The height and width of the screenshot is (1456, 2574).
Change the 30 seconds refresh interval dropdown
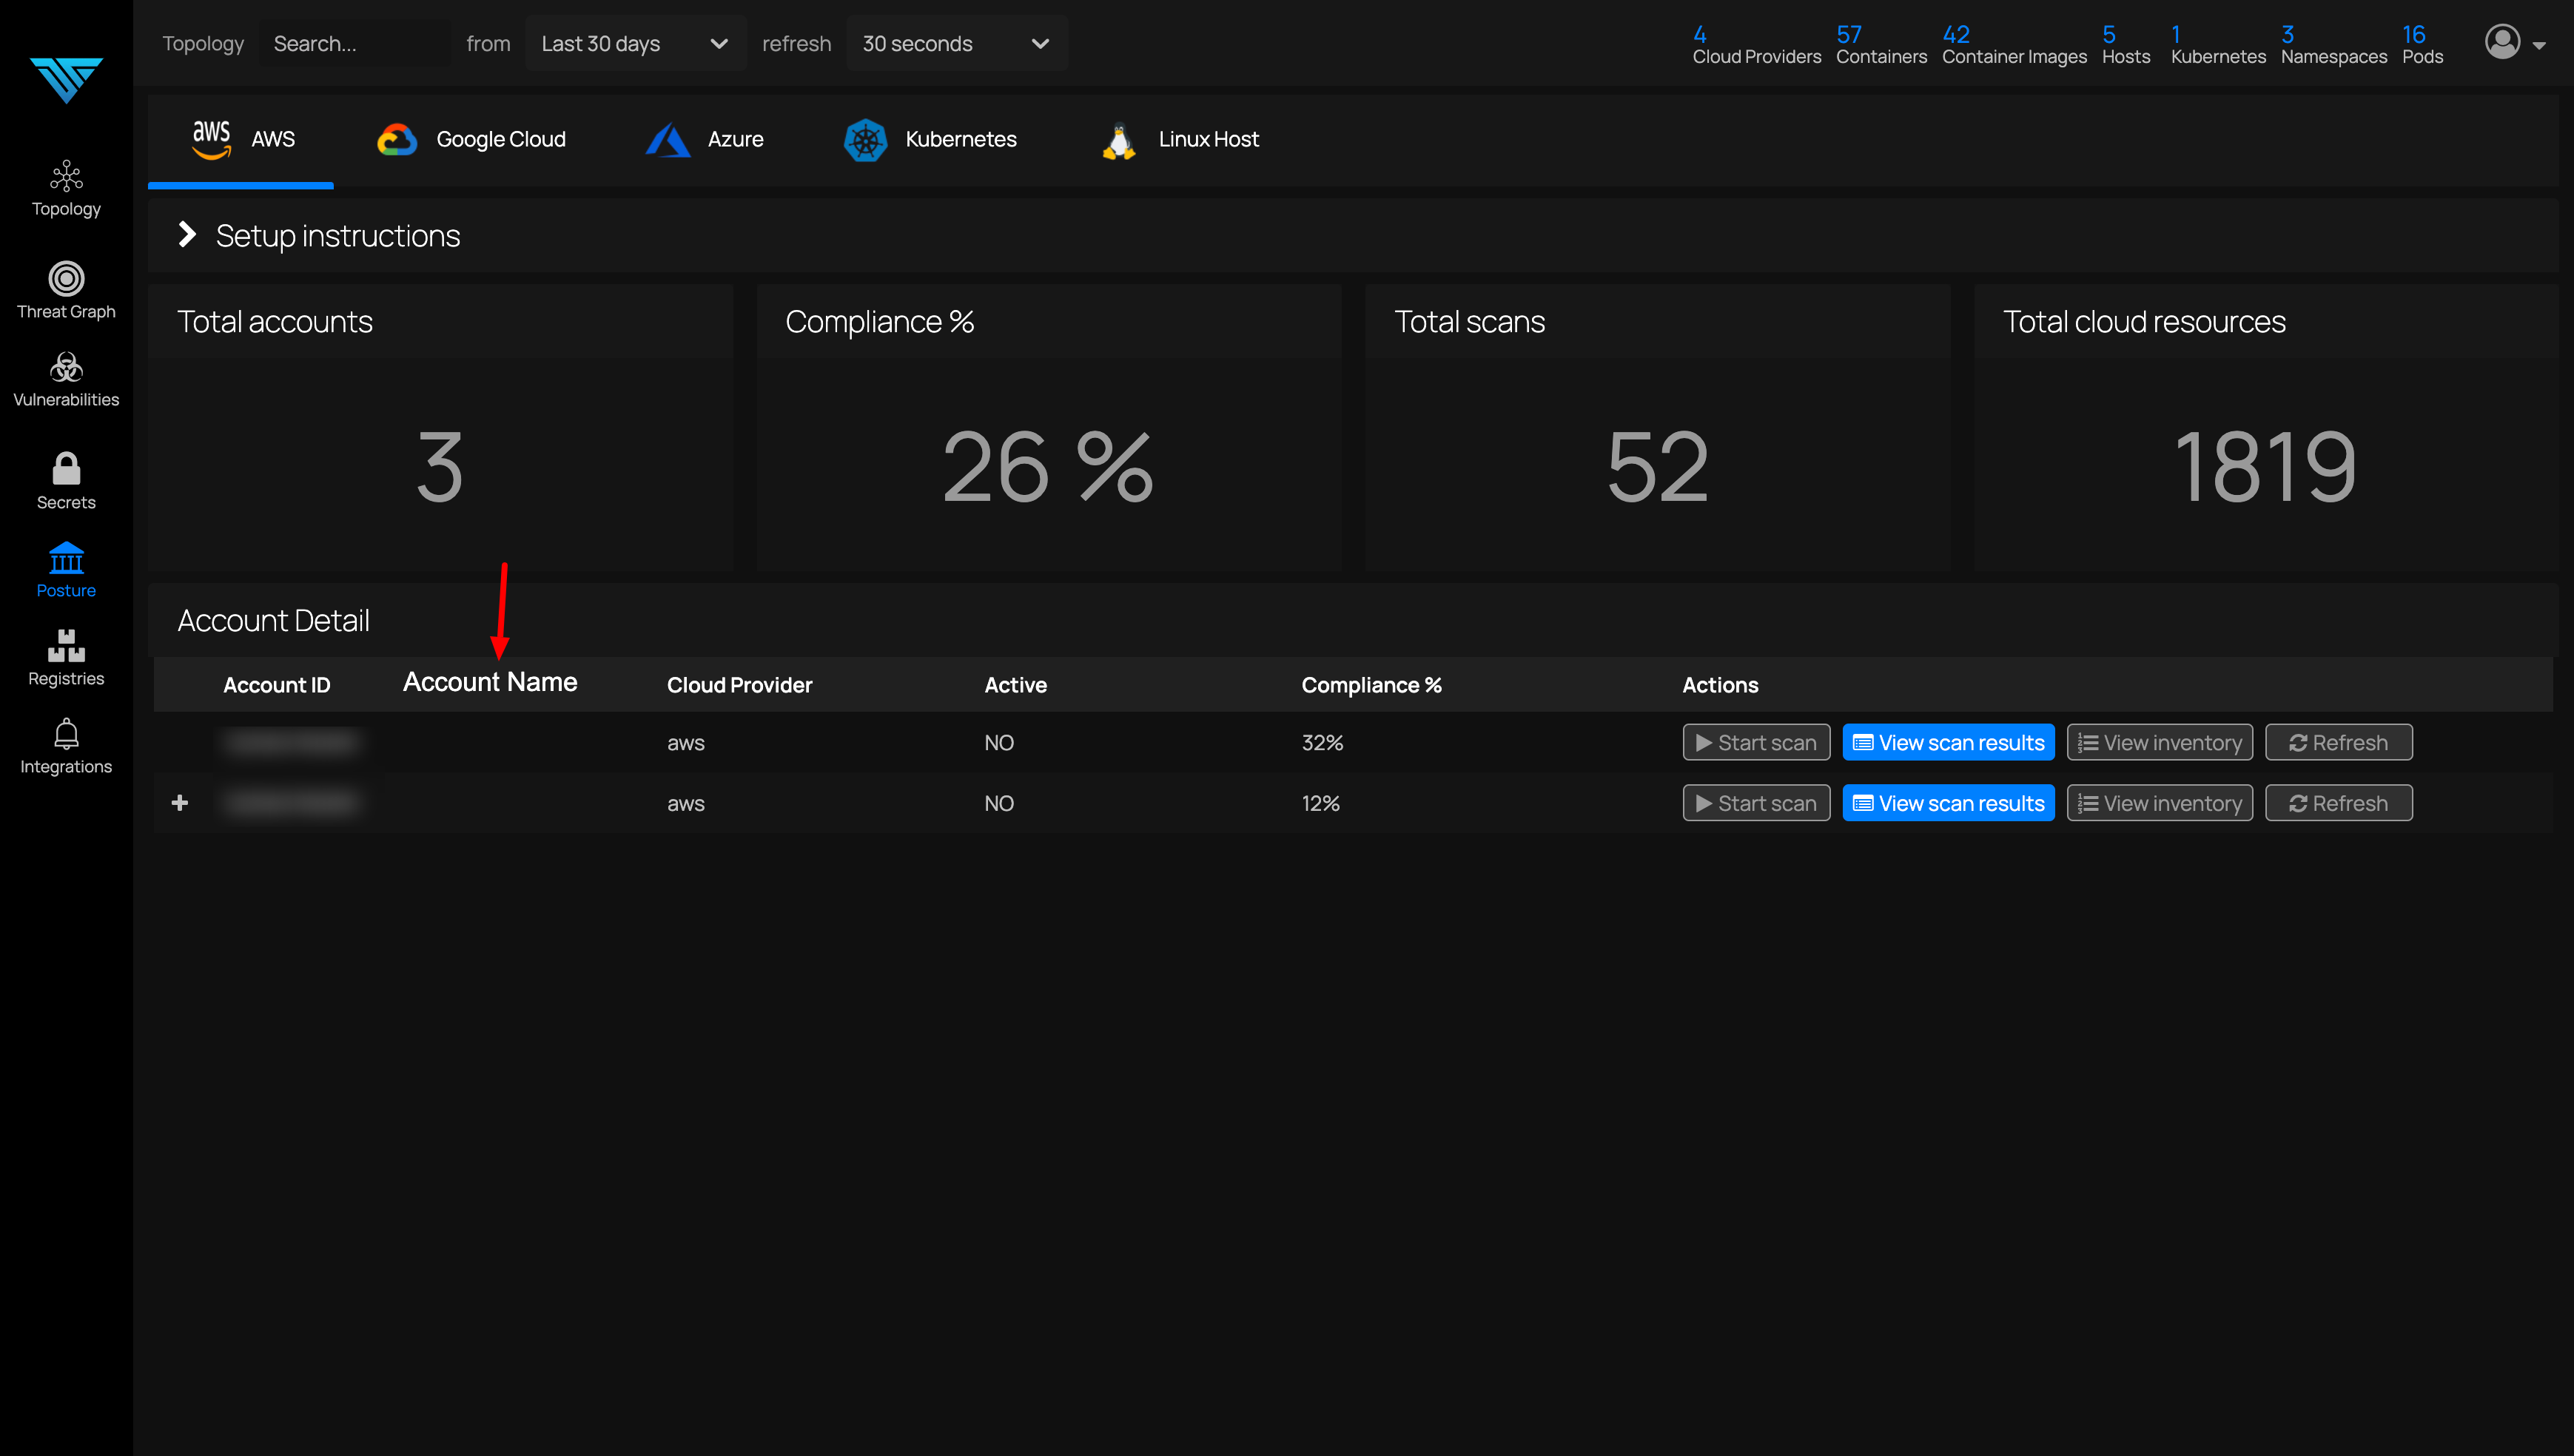[x=955, y=43]
